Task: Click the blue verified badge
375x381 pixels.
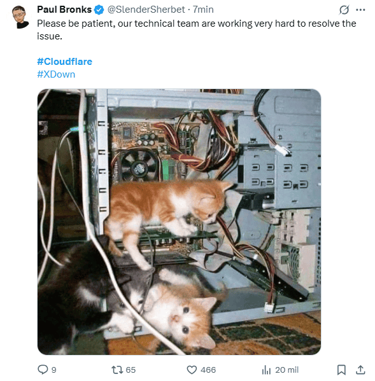Action: click(x=99, y=10)
